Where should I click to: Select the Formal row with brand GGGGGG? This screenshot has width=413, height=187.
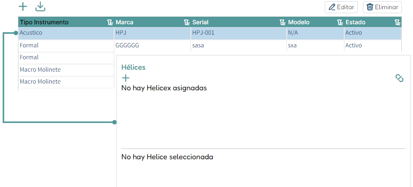click(x=210, y=45)
